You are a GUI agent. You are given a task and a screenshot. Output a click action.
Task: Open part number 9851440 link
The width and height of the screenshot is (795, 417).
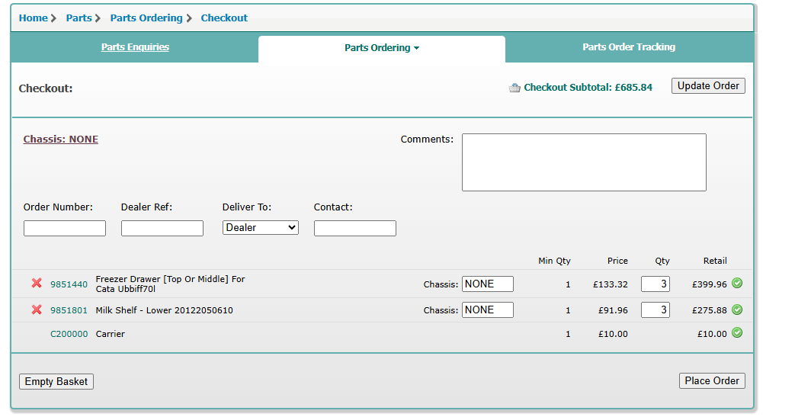69,284
